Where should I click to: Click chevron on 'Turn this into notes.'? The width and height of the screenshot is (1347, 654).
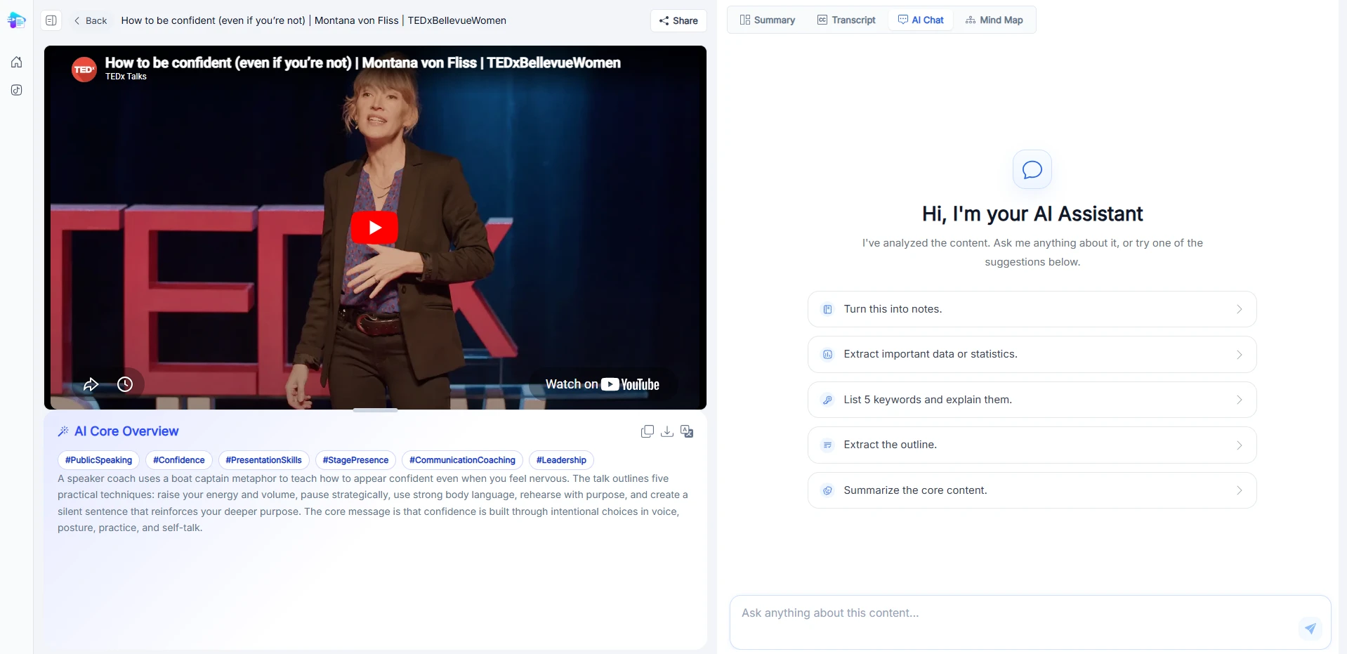click(1239, 309)
